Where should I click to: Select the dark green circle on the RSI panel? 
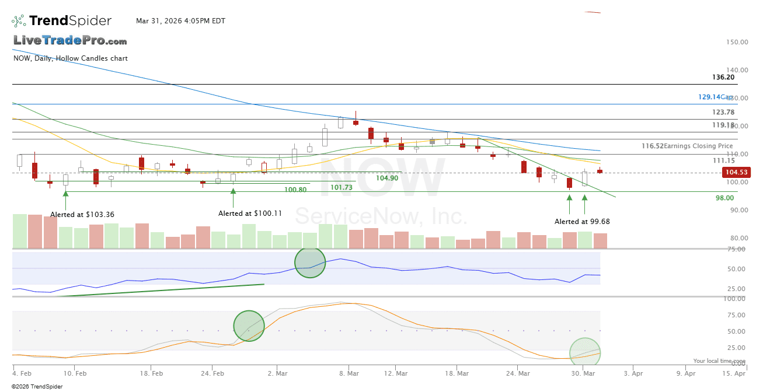click(x=310, y=262)
